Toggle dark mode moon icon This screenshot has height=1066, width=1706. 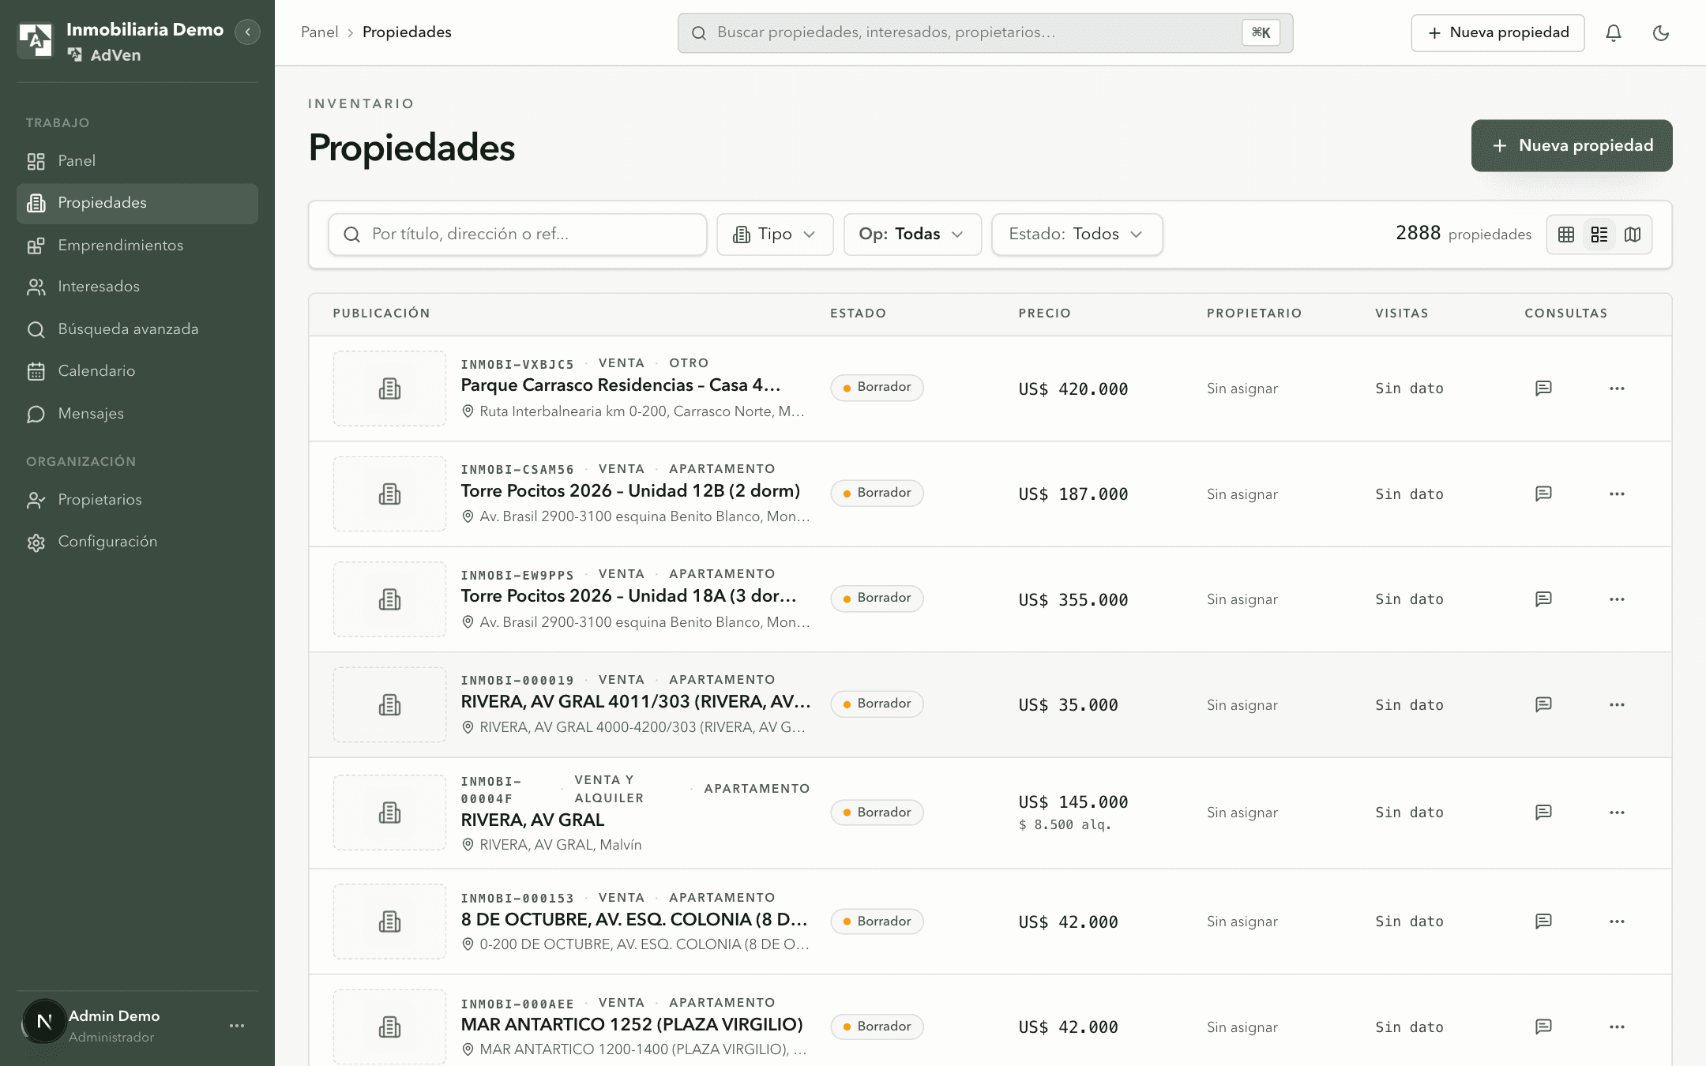pos(1661,33)
